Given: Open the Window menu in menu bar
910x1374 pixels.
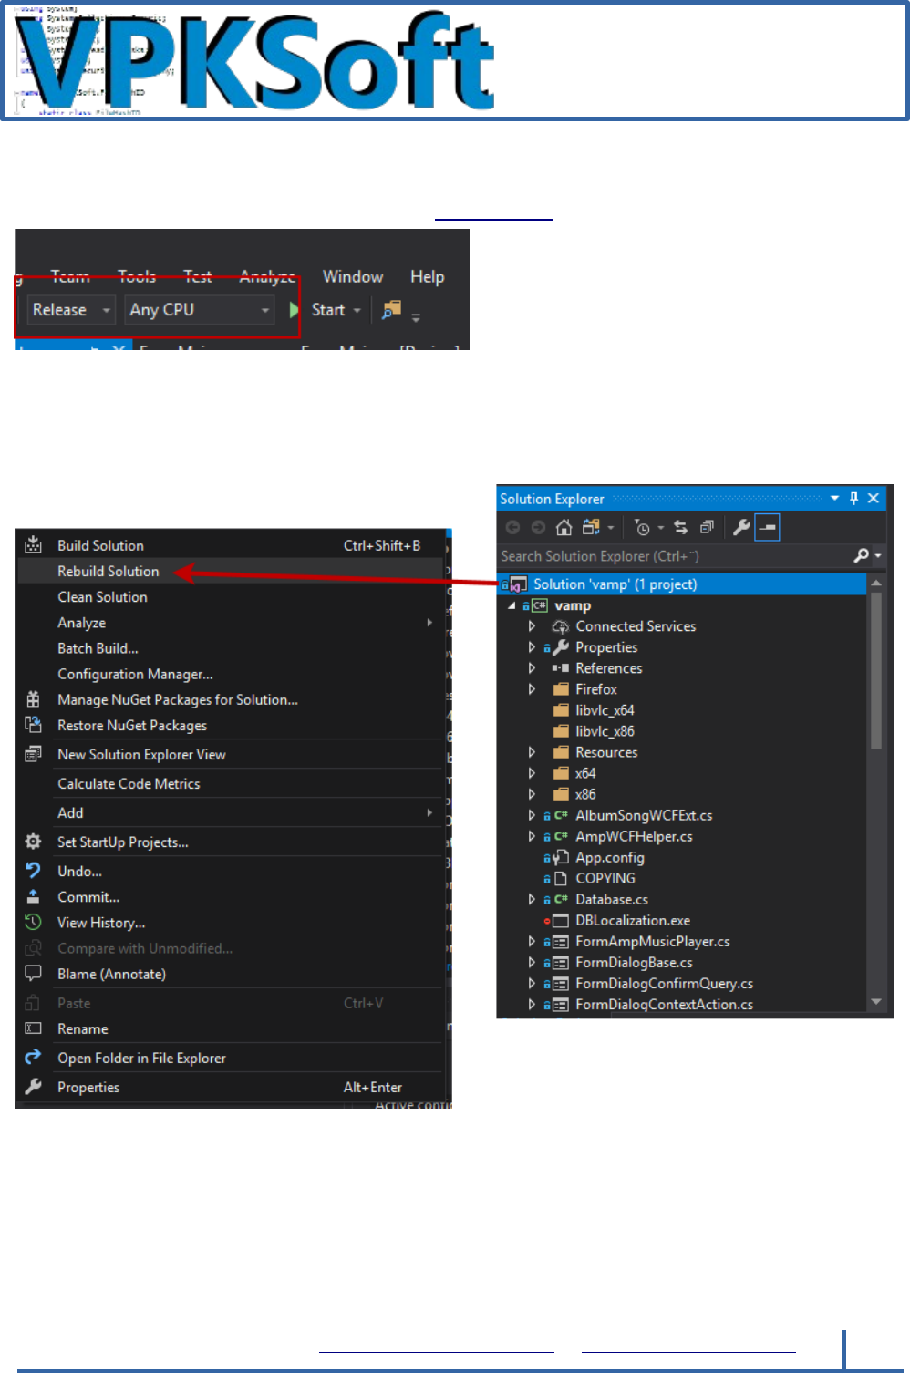Looking at the screenshot, I should pos(353,276).
